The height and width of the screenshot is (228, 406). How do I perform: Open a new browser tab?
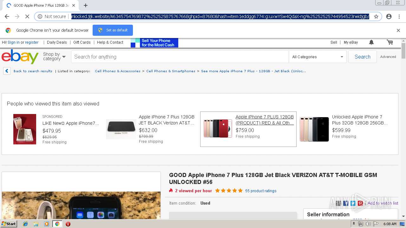[86, 5]
